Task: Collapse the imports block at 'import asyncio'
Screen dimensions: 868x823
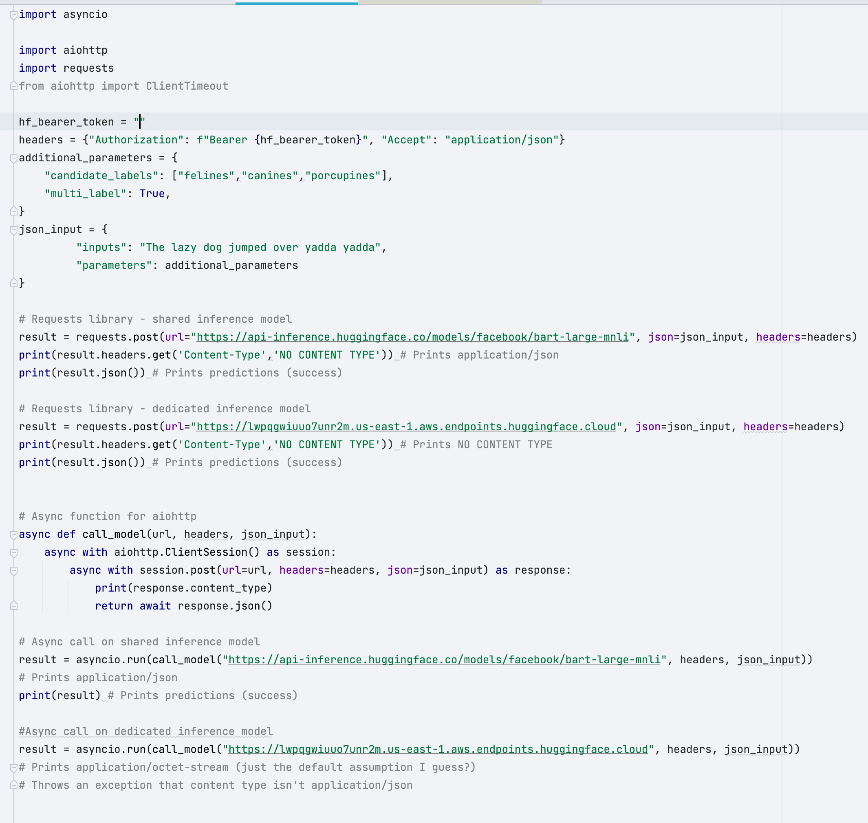Action: [x=13, y=15]
